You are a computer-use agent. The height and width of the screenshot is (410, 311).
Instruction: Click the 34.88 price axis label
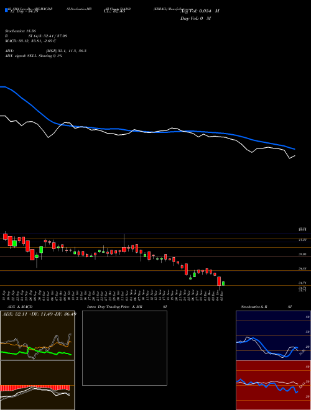302,268
